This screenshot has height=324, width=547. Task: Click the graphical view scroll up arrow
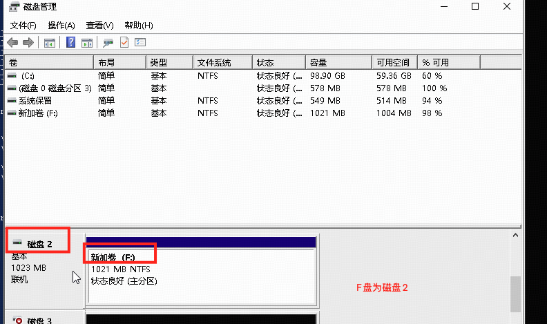[515, 236]
